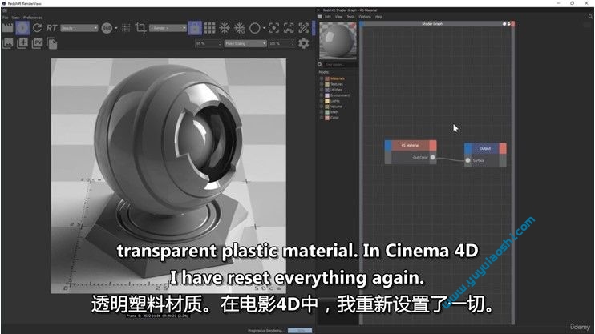
Task: Click the down arrow icon in Shader Graph header
Action: click(509, 24)
